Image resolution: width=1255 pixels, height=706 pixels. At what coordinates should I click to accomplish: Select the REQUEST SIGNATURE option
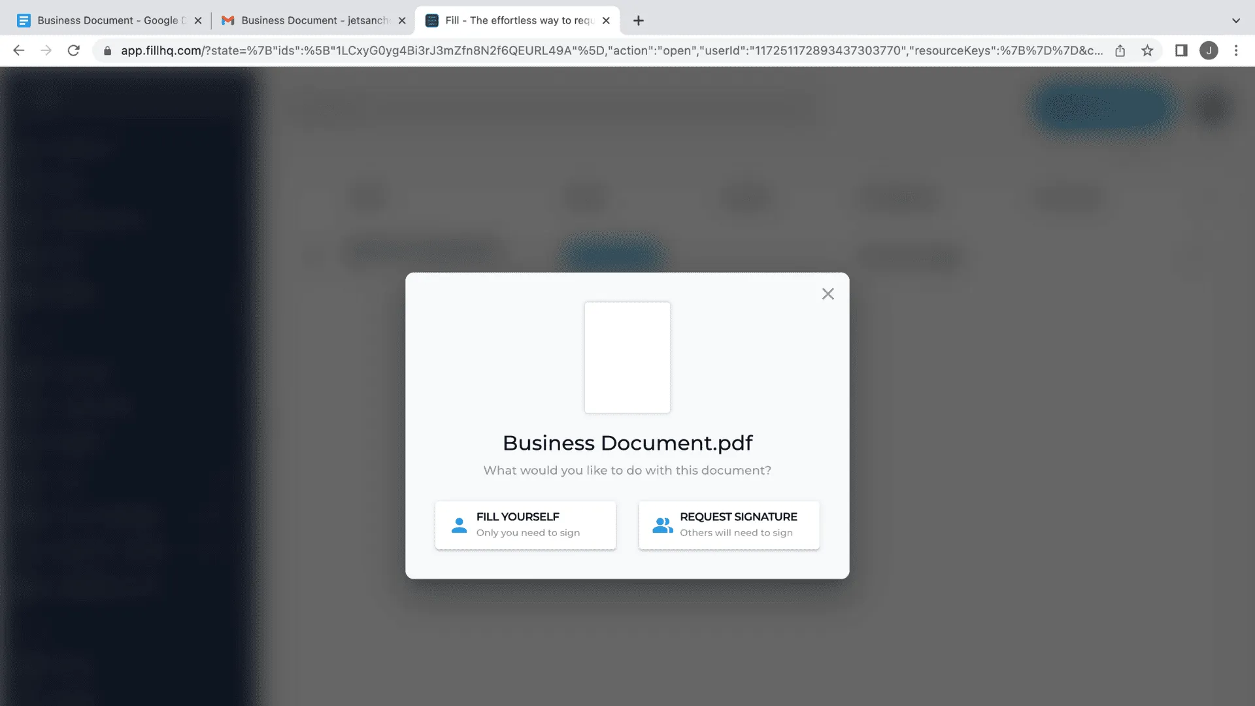(728, 524)
